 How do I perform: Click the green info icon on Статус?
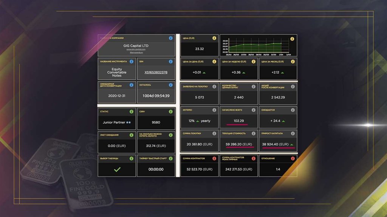[131, 112]
